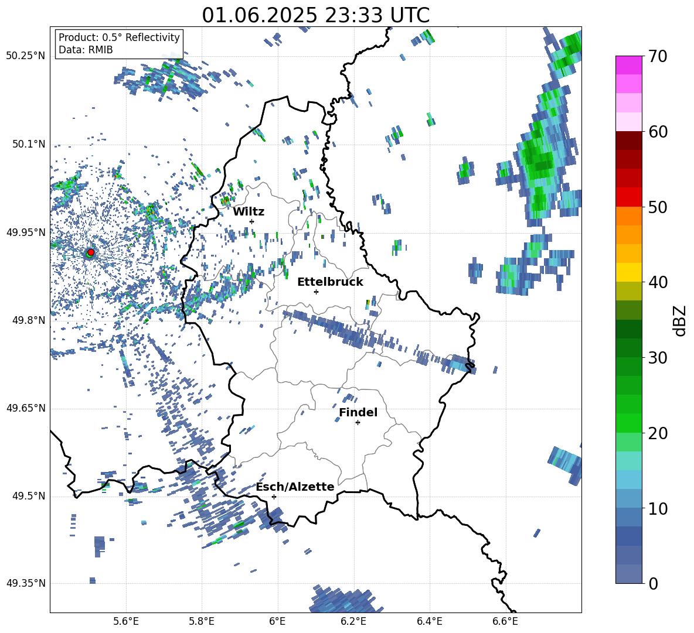Click the red radar site marker
The width and height of the screenshot is (694, 633).
[x=91, y=252]
